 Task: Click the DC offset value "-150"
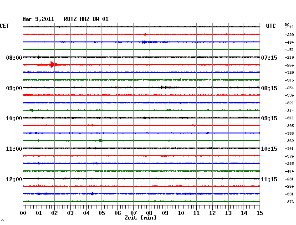pyautogui.click(x=289, y=50)
